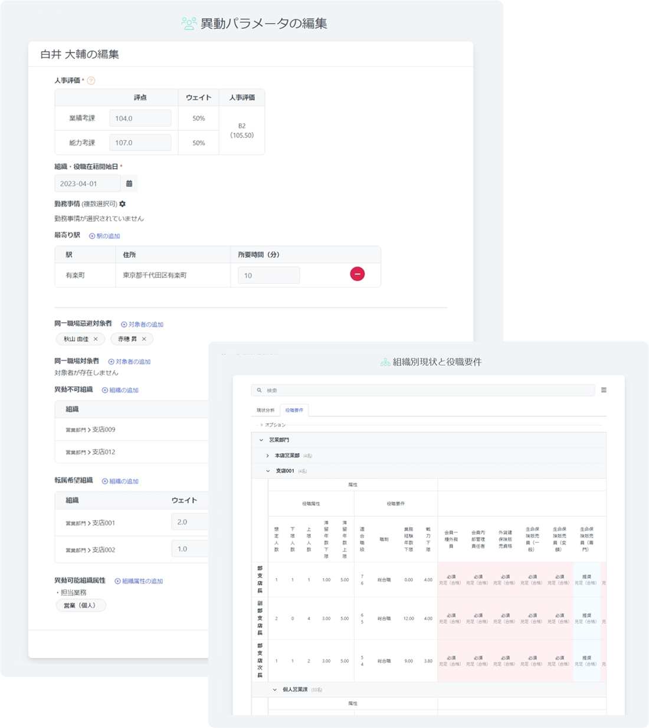Collapse the 営業部門 group
649x728 pixels.
point(261,440)
